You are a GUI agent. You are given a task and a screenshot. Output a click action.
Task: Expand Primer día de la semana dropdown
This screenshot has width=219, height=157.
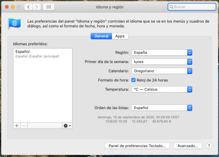(162, 62)
